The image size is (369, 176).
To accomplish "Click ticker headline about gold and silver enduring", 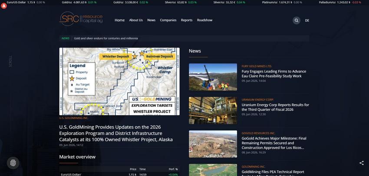I will point(106,38).
